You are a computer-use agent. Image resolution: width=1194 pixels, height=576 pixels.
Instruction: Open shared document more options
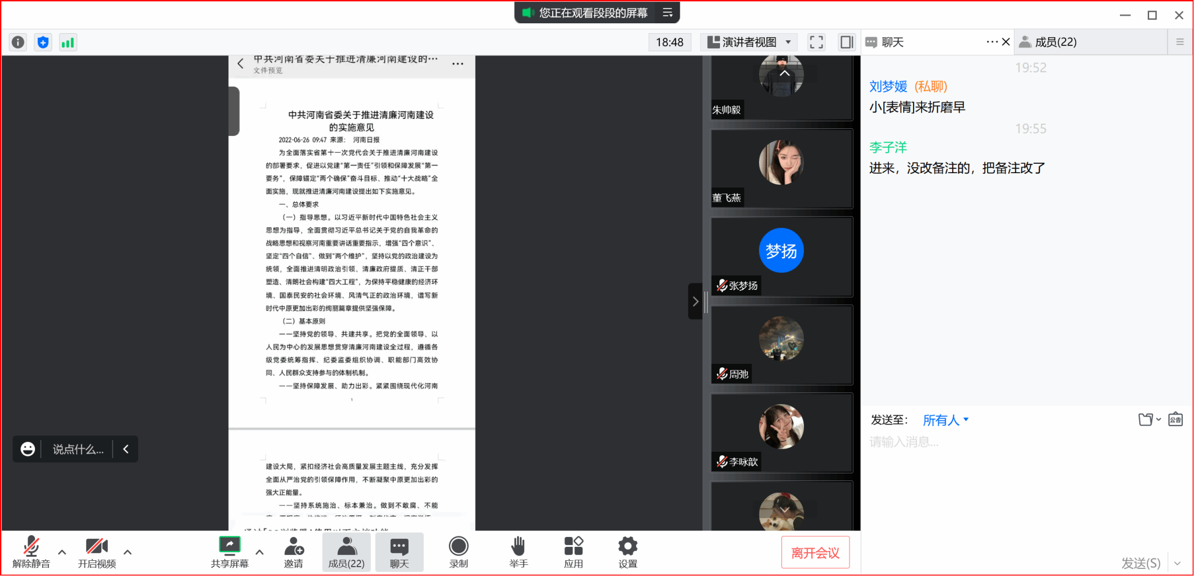tap(458, 64)
